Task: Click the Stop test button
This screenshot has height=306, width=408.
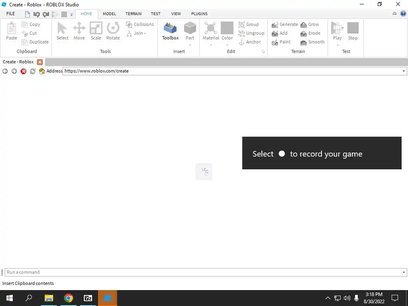Action: pyautogui.click(x=353, y=31)
